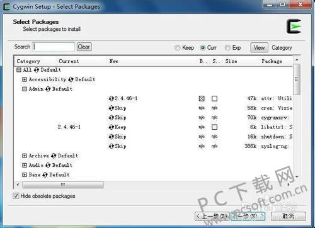
Task: Click the Category column header
Action: pos(28,61)
